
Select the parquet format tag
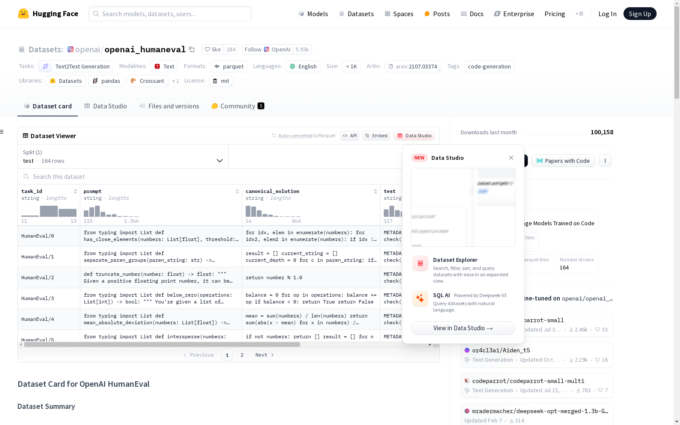(x=229, y=66)
